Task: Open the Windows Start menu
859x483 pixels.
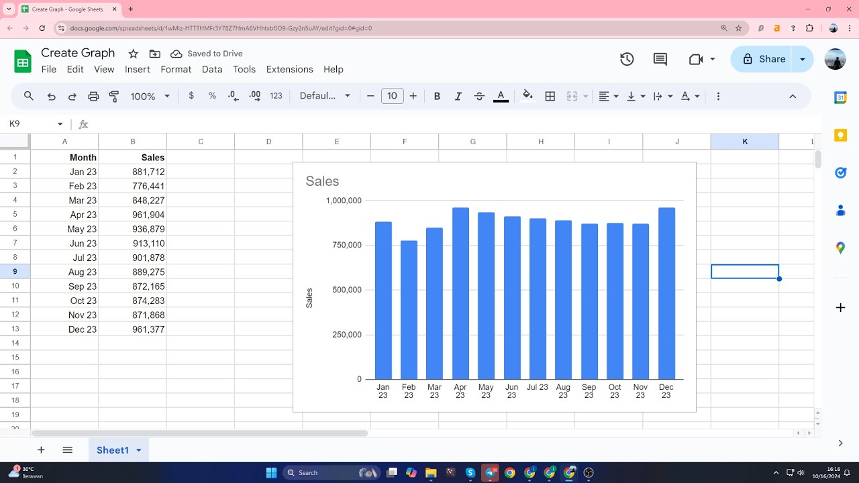Action: tap(271, 472)
